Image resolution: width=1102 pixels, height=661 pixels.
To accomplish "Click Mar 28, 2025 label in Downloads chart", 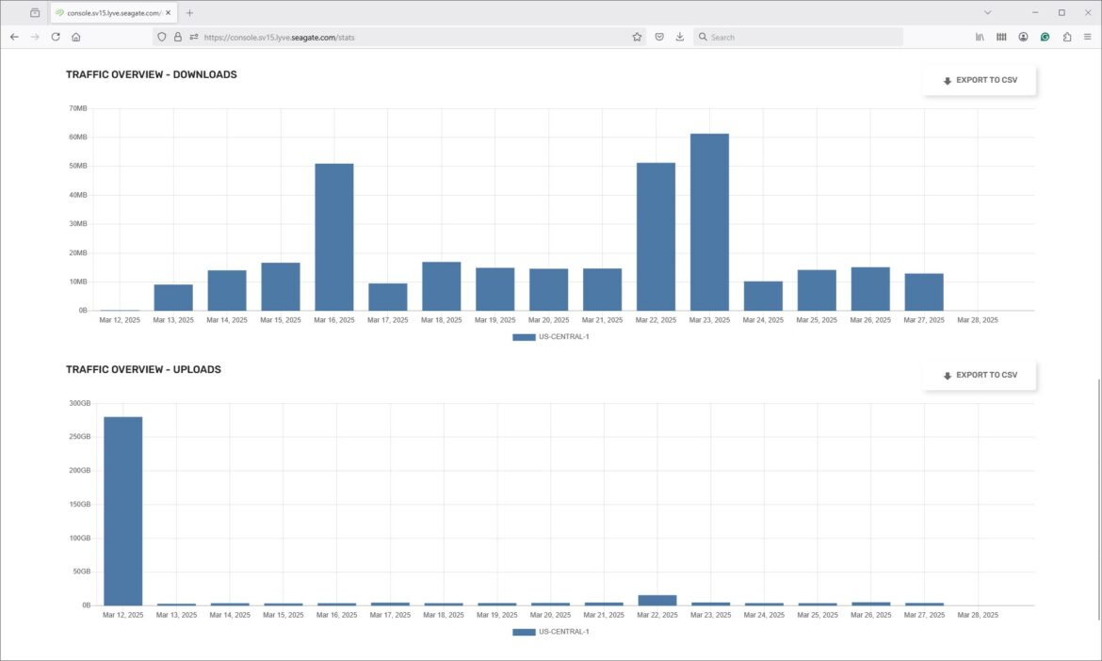I will click(977, 320).
